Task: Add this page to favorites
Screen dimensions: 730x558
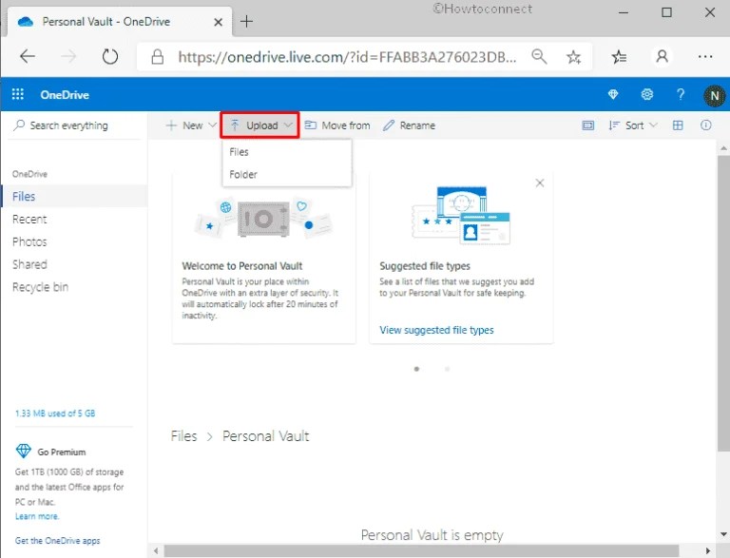Action: click(573, 57)
